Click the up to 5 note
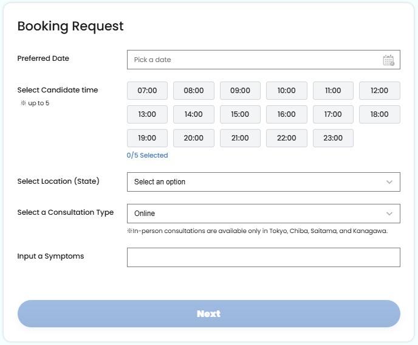Screen dimensions: 418x345 pyautogui.click(x=35, y=103)
